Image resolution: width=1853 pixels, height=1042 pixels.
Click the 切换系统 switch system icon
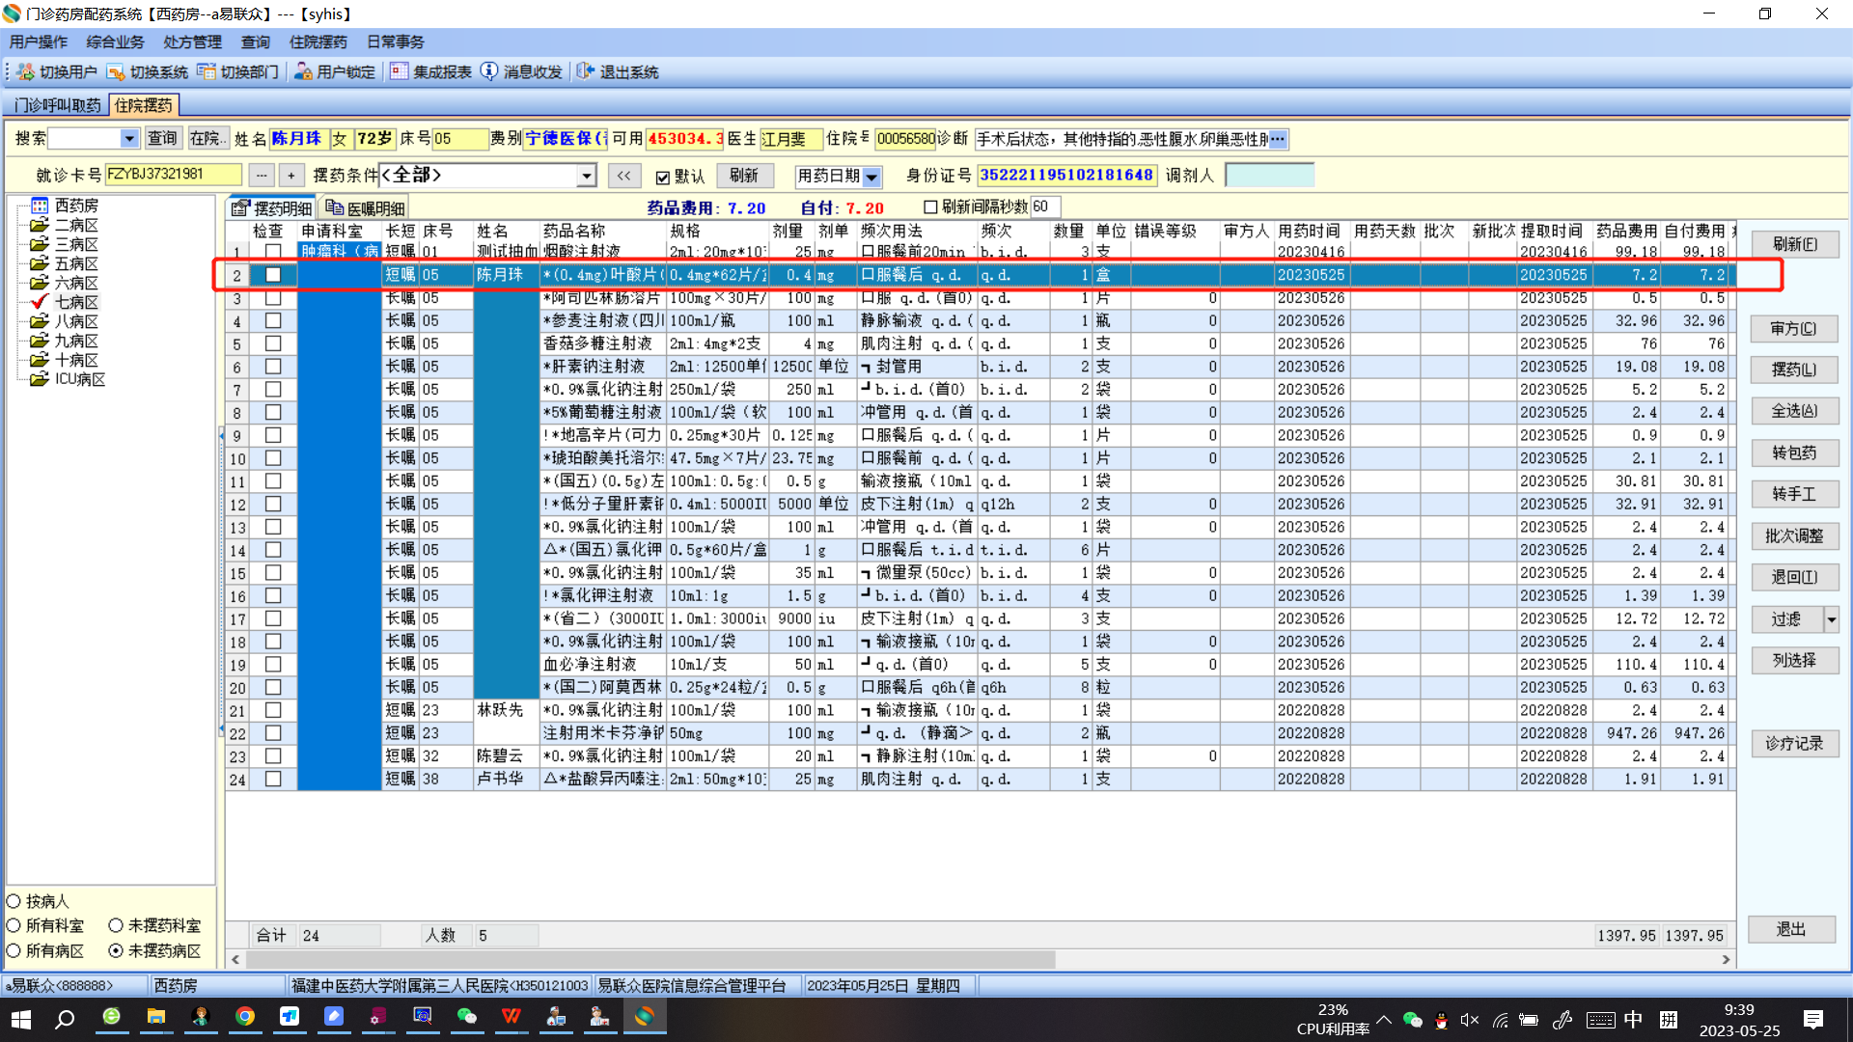(116, 72)
